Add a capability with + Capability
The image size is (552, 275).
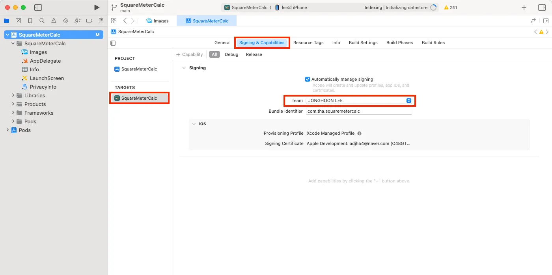point(190,54)
